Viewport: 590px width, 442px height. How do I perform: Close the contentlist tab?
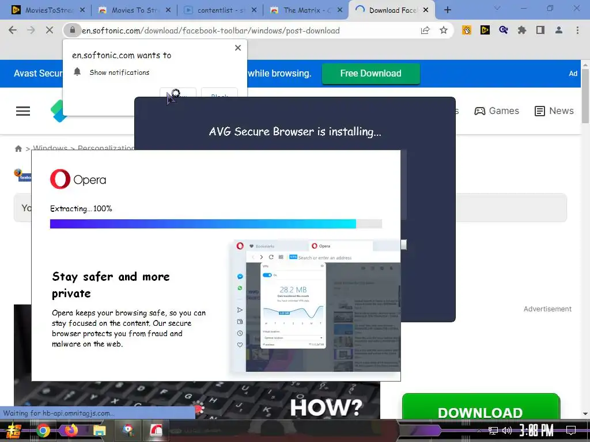(x=254, y=10)
